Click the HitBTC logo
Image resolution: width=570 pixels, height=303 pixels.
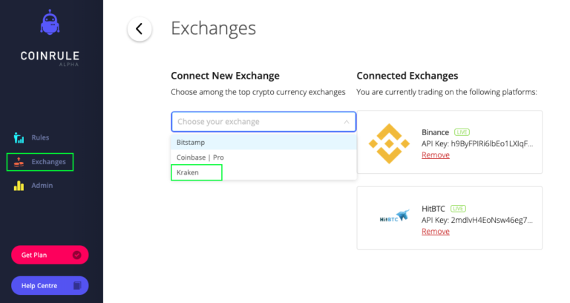pos(394,216)
